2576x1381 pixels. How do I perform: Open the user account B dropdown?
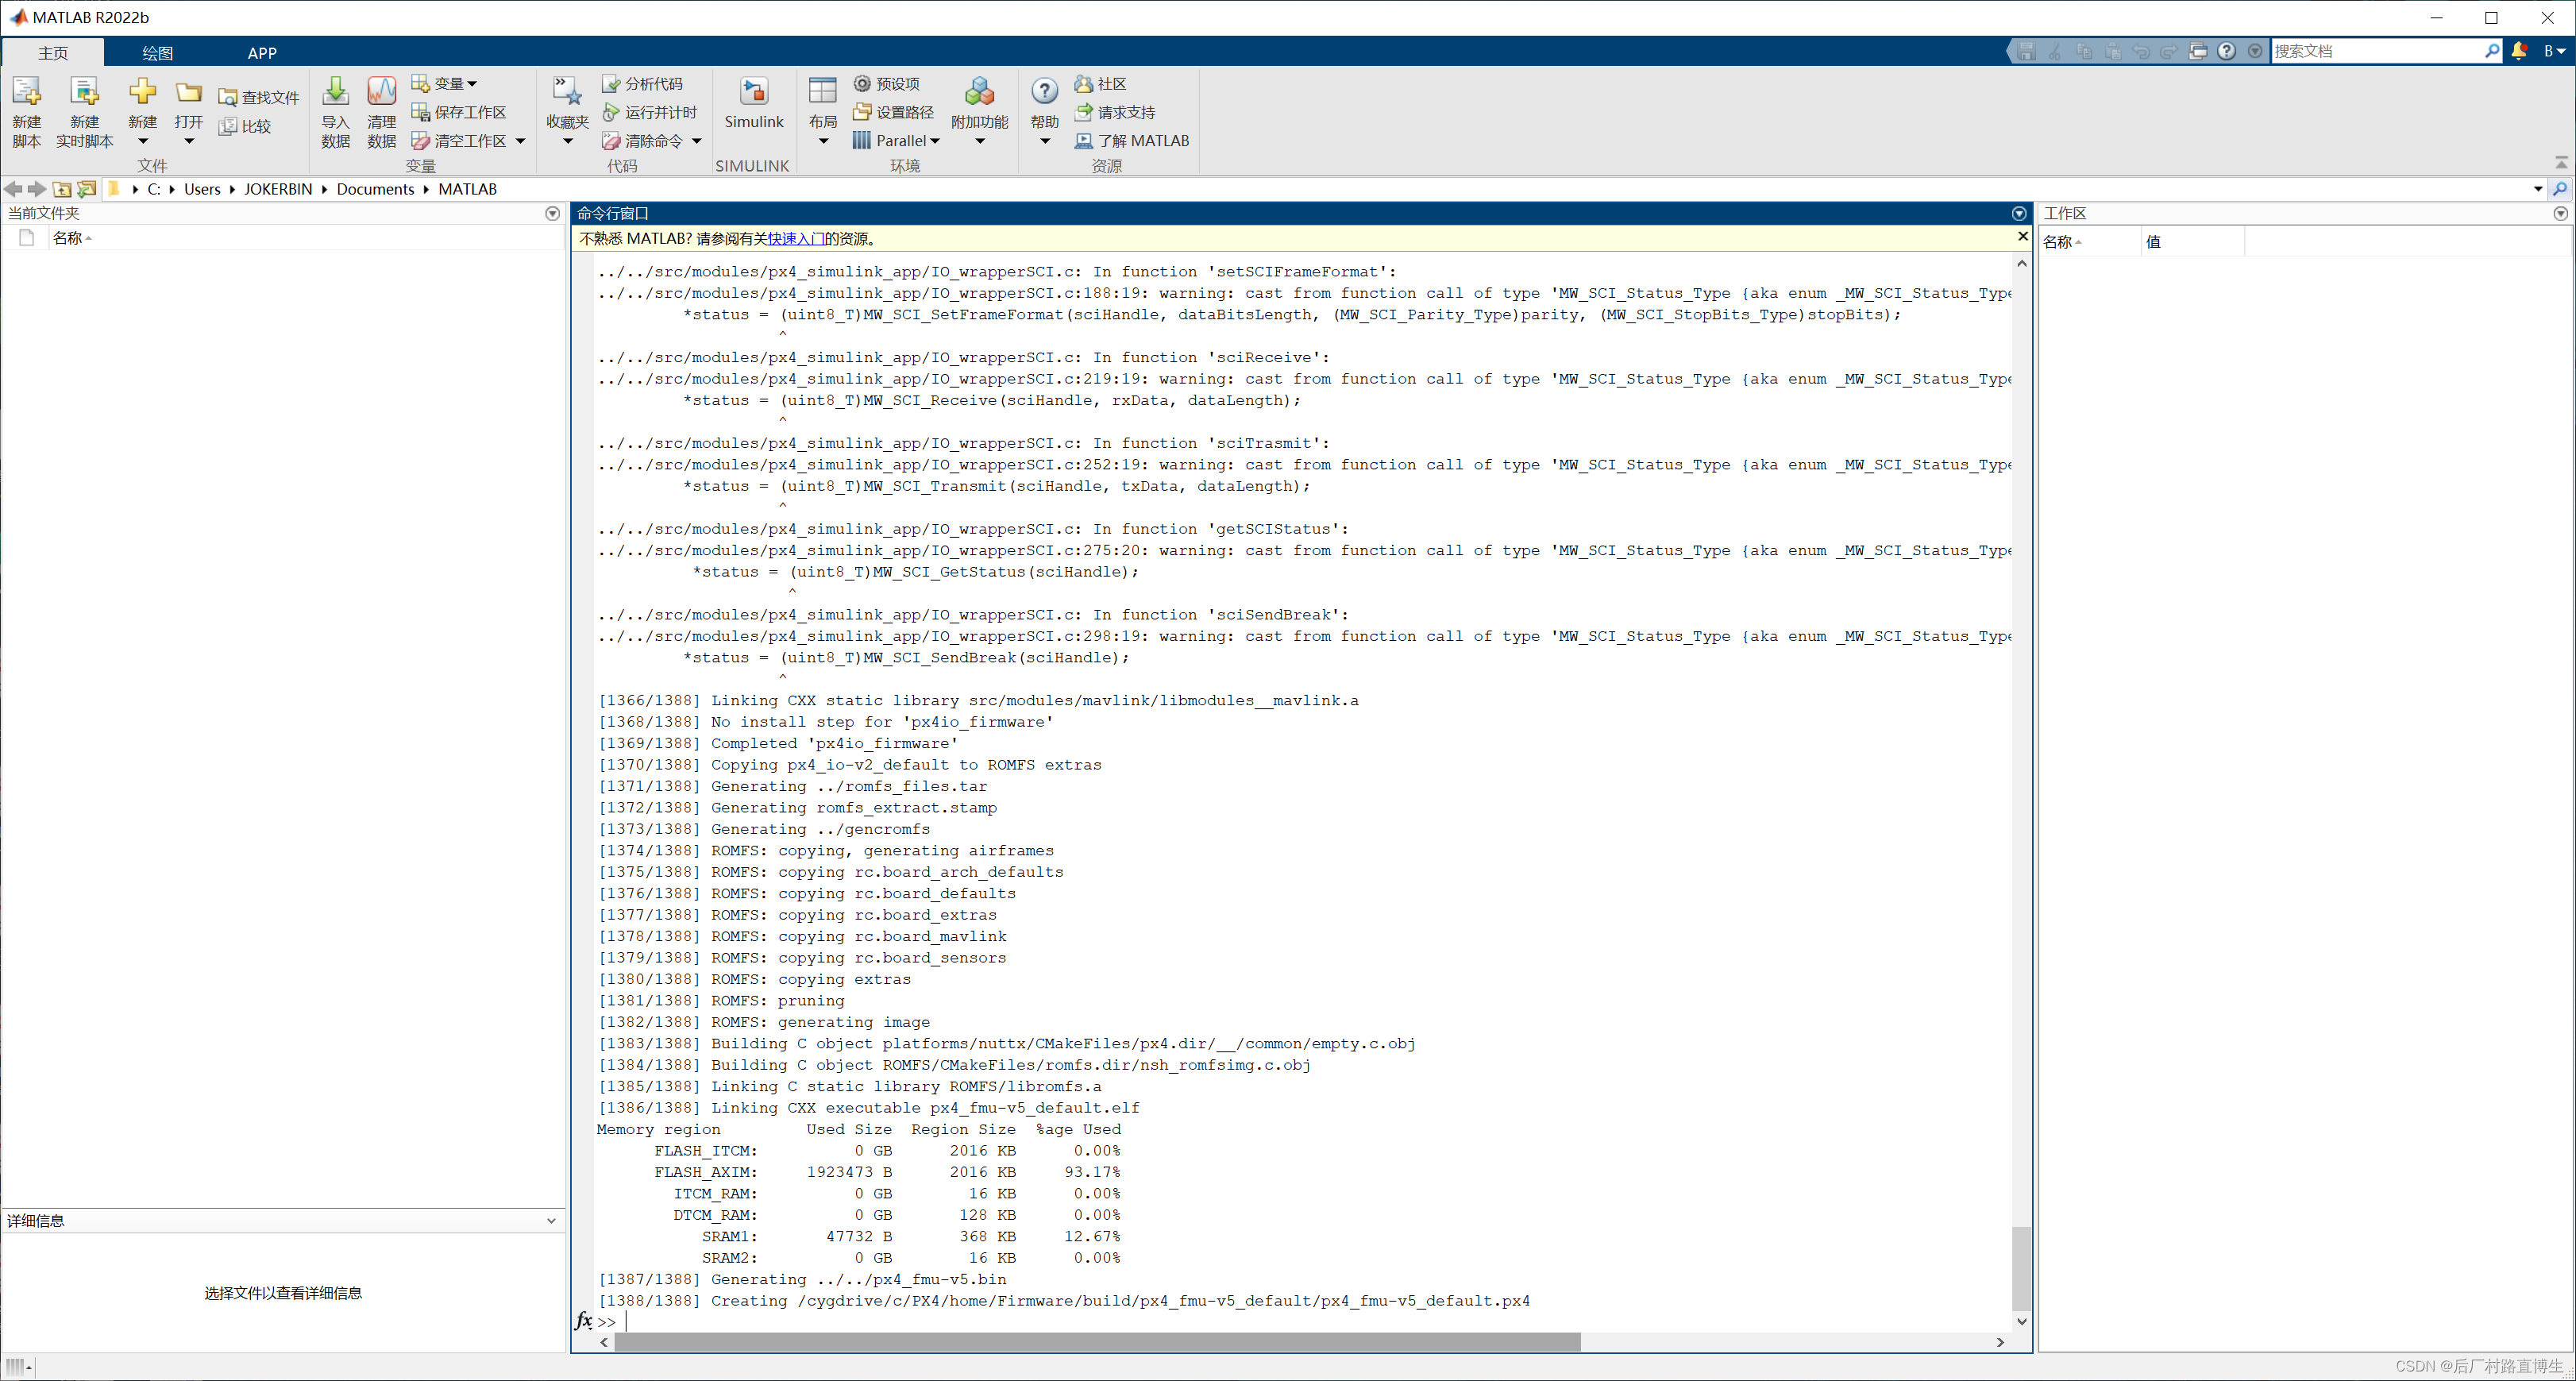[2554, 51]
